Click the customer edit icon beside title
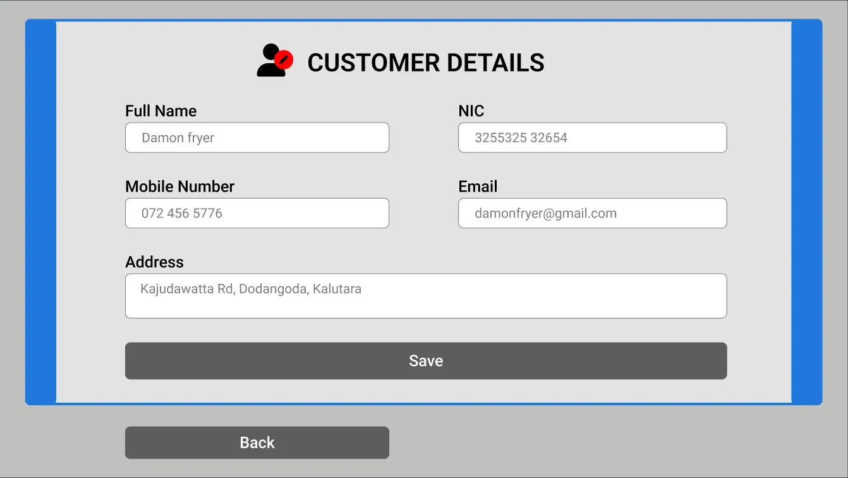Image resolution: width=848 pixels, height=478 pixels. (275, 61)
